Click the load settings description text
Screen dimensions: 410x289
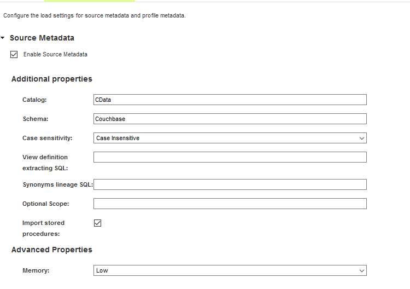point(95,15)
